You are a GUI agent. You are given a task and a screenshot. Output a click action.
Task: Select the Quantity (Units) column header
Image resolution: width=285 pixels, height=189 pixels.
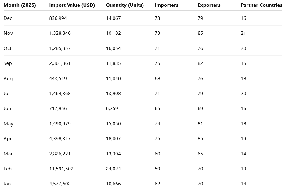click(125, 5)
